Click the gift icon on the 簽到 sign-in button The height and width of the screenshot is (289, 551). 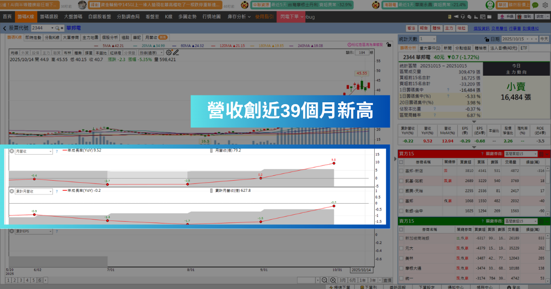tap(519, 17)
